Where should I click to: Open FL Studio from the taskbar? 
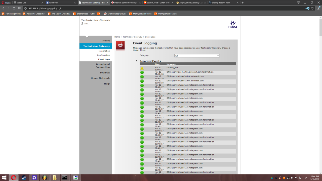(45, 178)
